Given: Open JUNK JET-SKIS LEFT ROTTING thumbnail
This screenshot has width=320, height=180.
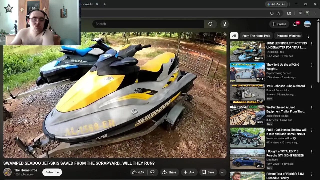Looking at the screenshot, I should pyautogui.click(x=247, y=51).
